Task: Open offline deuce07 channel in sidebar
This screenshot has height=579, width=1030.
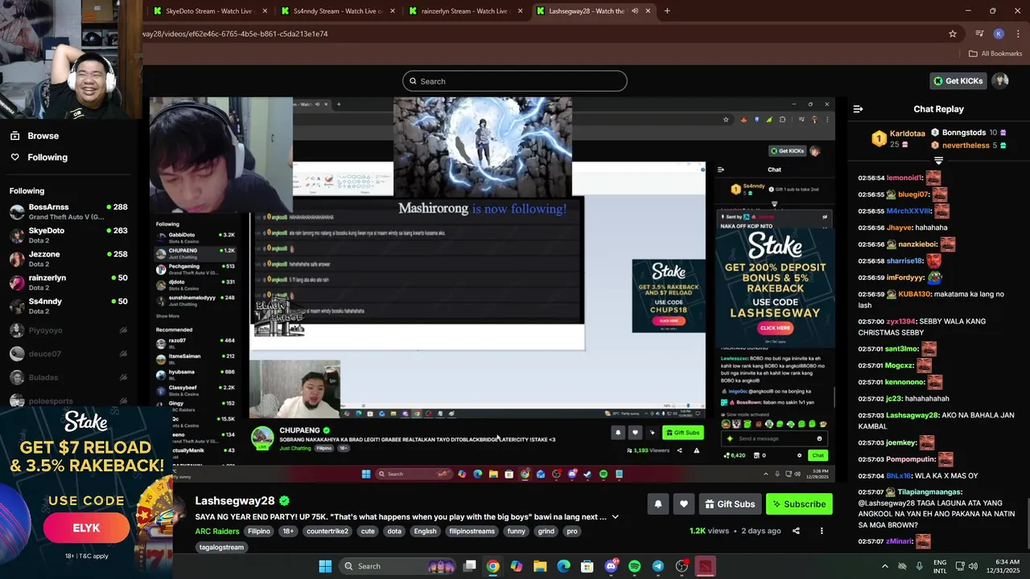Action: point(68,354)
